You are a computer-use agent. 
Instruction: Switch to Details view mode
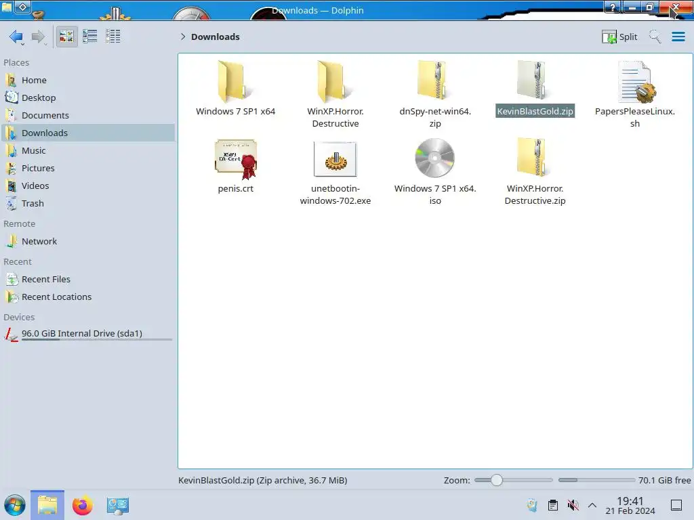tap(113, 37)
